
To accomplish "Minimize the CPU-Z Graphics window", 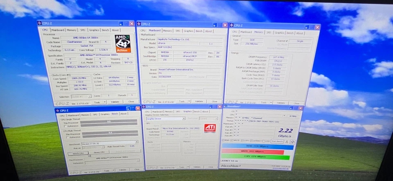I will [x=212, y=107].
